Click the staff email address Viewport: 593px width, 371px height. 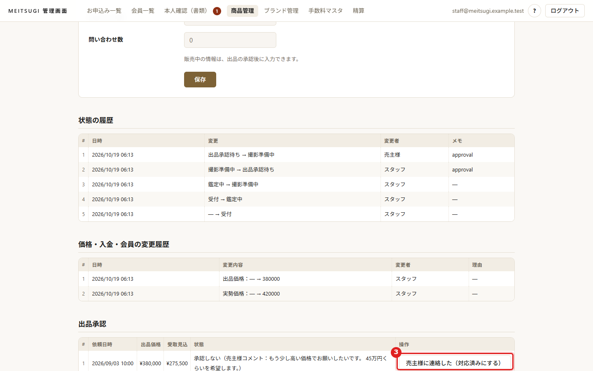click(488, 11)
